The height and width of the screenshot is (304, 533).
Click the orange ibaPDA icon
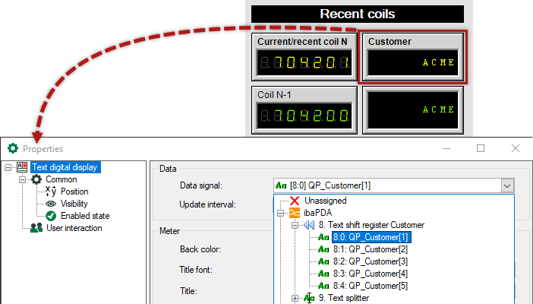(x=295, y=213)
